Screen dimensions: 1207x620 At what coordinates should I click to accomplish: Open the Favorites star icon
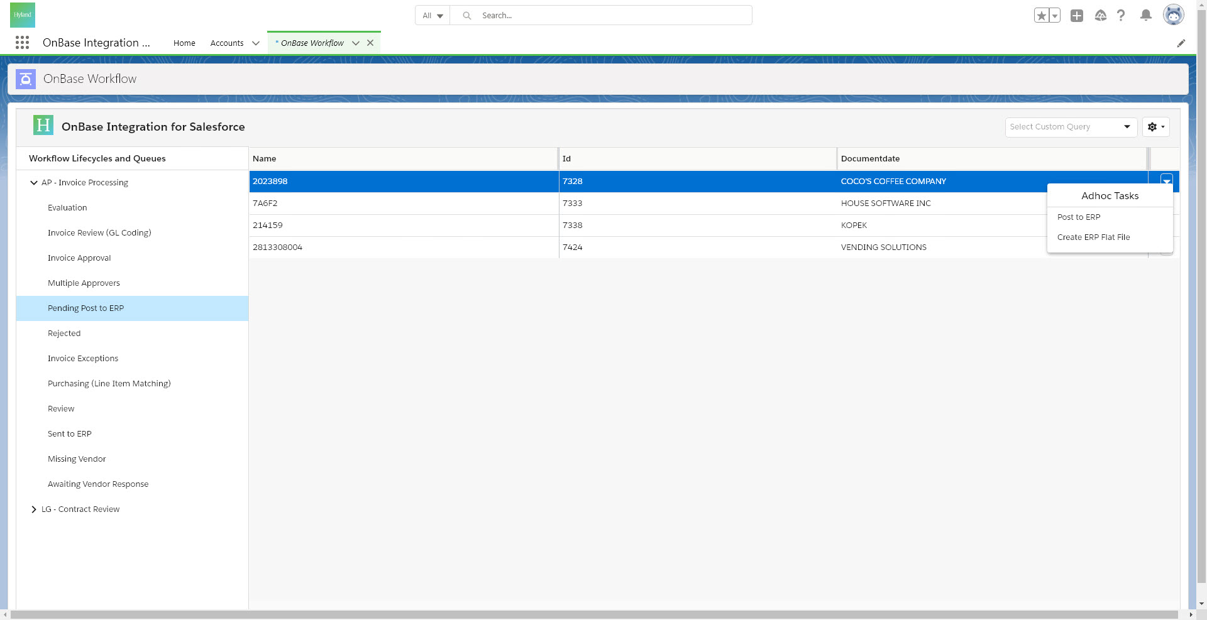[1042, 16]
